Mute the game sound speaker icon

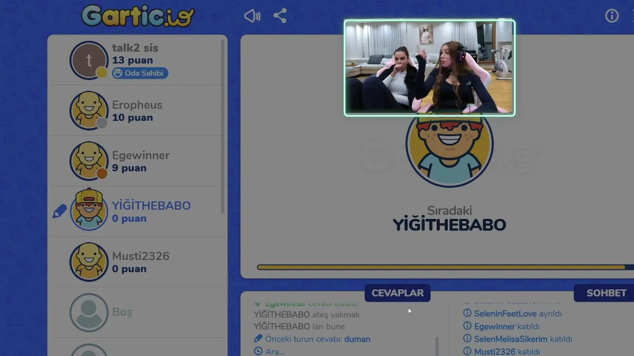click(x=252, y=16)
